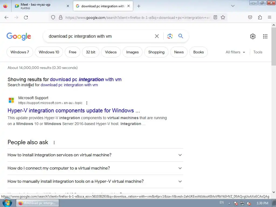Open Save to Pocket icon

250,17
